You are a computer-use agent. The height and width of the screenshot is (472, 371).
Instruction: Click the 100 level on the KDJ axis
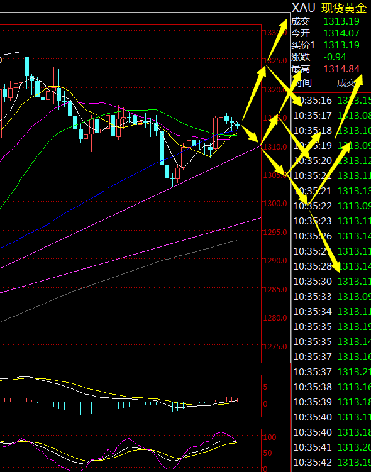(270, 437)
